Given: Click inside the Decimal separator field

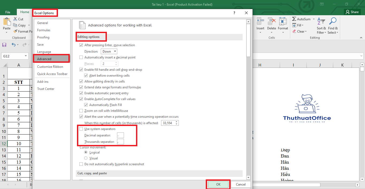Looking at the screenshot, I should [120, 135].
